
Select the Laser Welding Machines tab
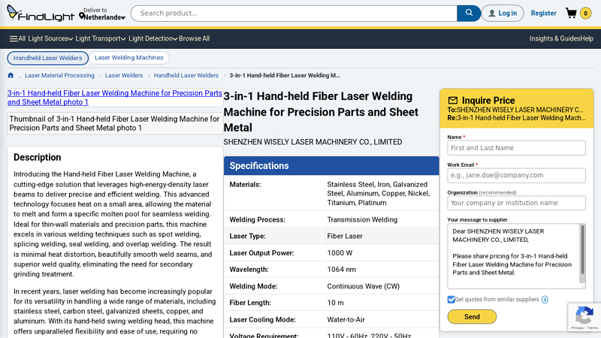(129, 58)
